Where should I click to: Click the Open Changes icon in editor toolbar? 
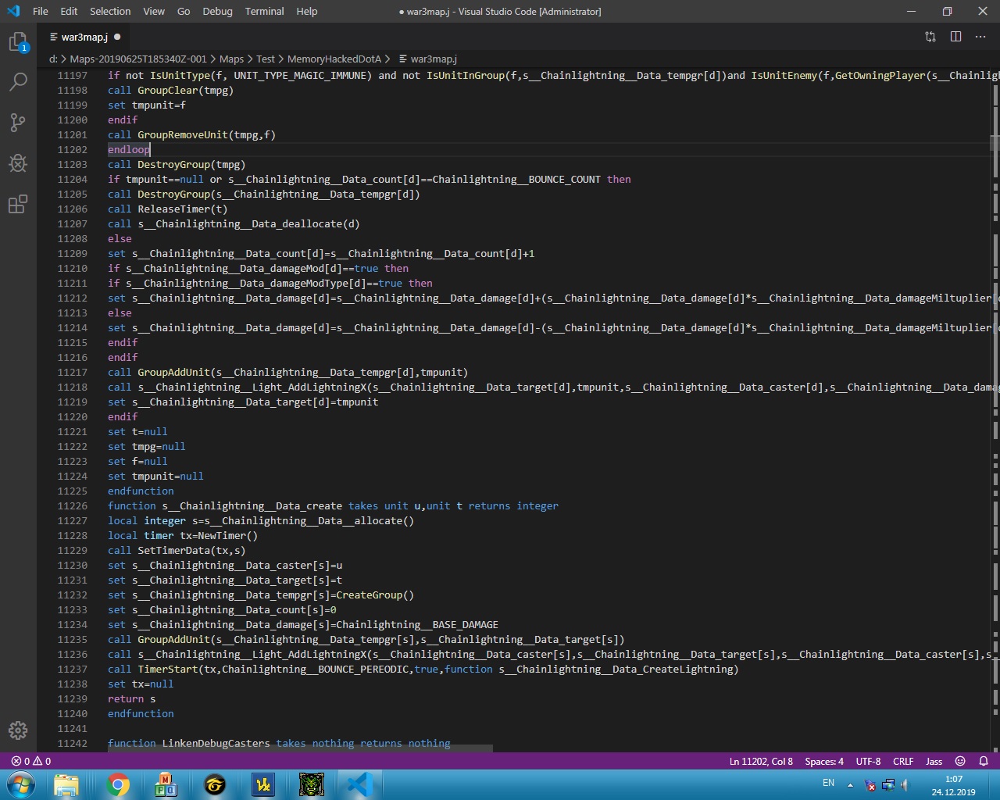930,37
